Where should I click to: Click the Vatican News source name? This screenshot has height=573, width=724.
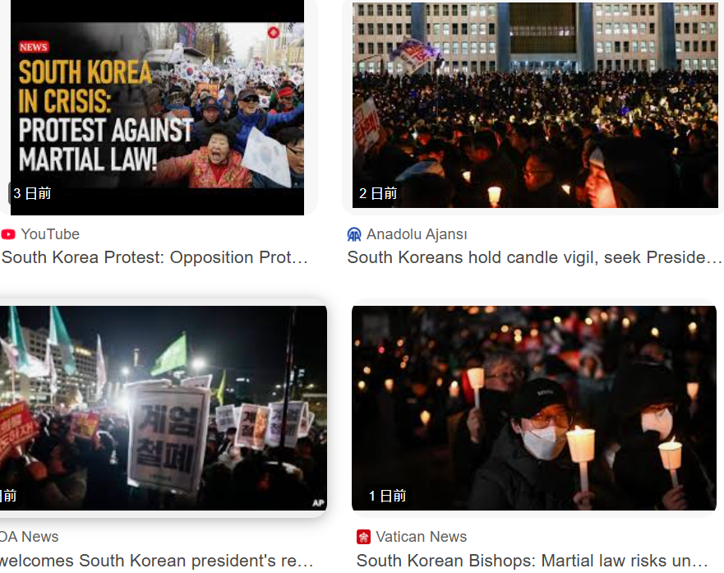pos(421,537)
